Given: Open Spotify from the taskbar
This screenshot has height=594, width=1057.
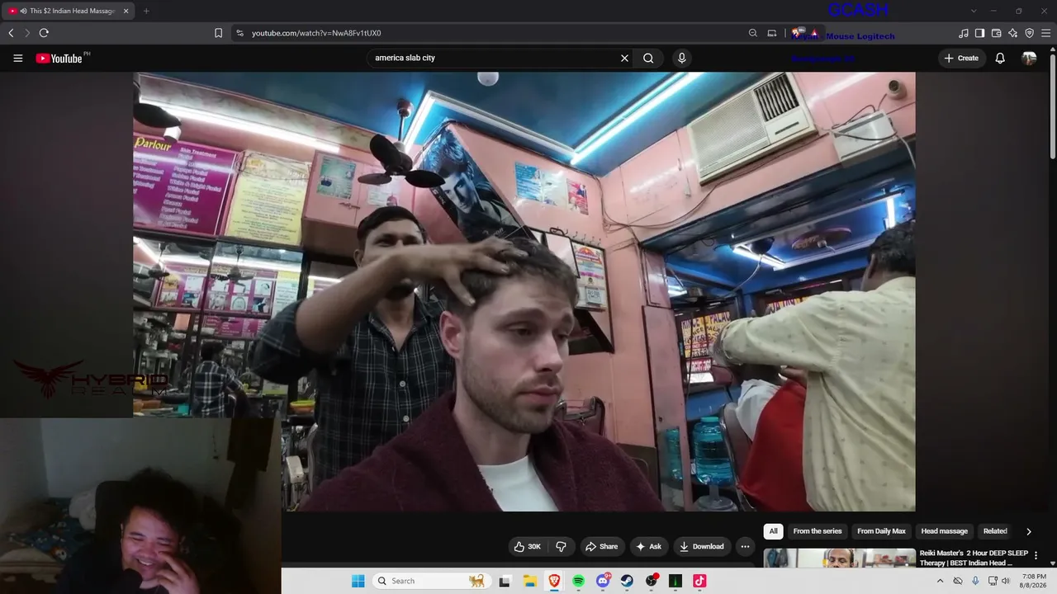Looking at the screenshot, I should [x=578, y=581].
